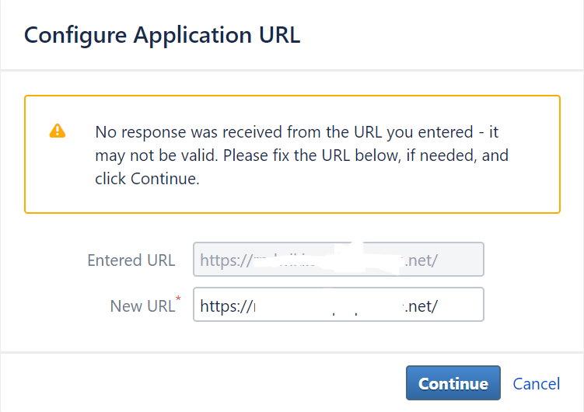Click '.net/' text in Entered URL field
Viewport: 584px width, 412px height.
[x=421, y=260]
